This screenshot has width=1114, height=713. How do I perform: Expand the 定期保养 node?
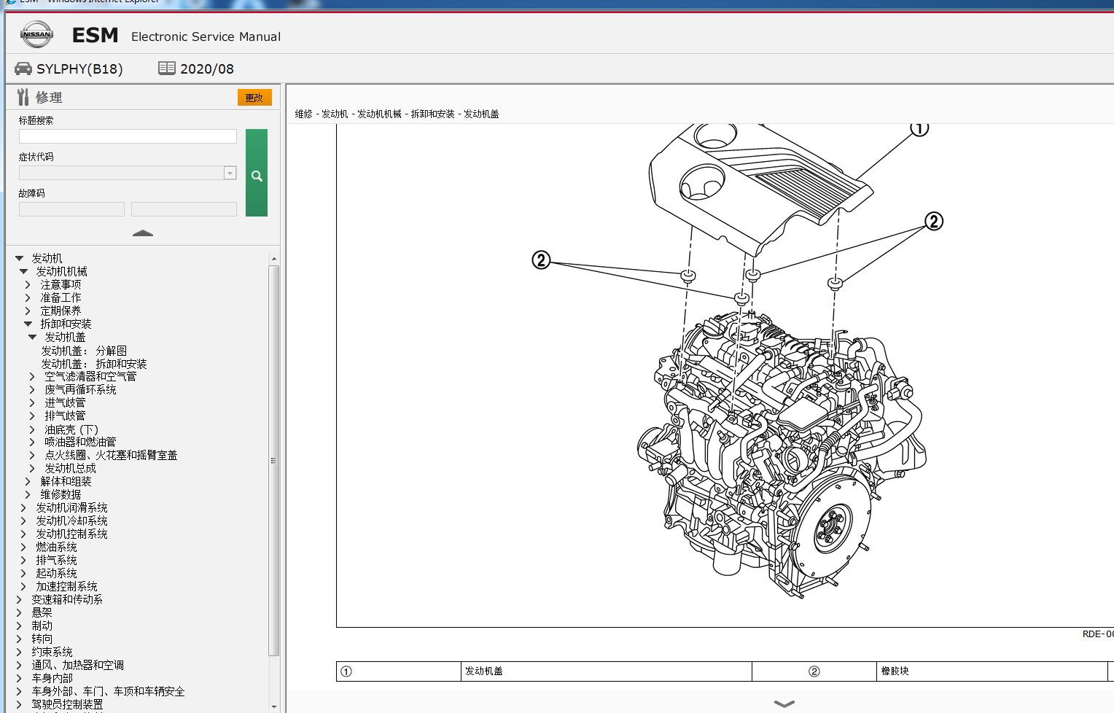28,311
